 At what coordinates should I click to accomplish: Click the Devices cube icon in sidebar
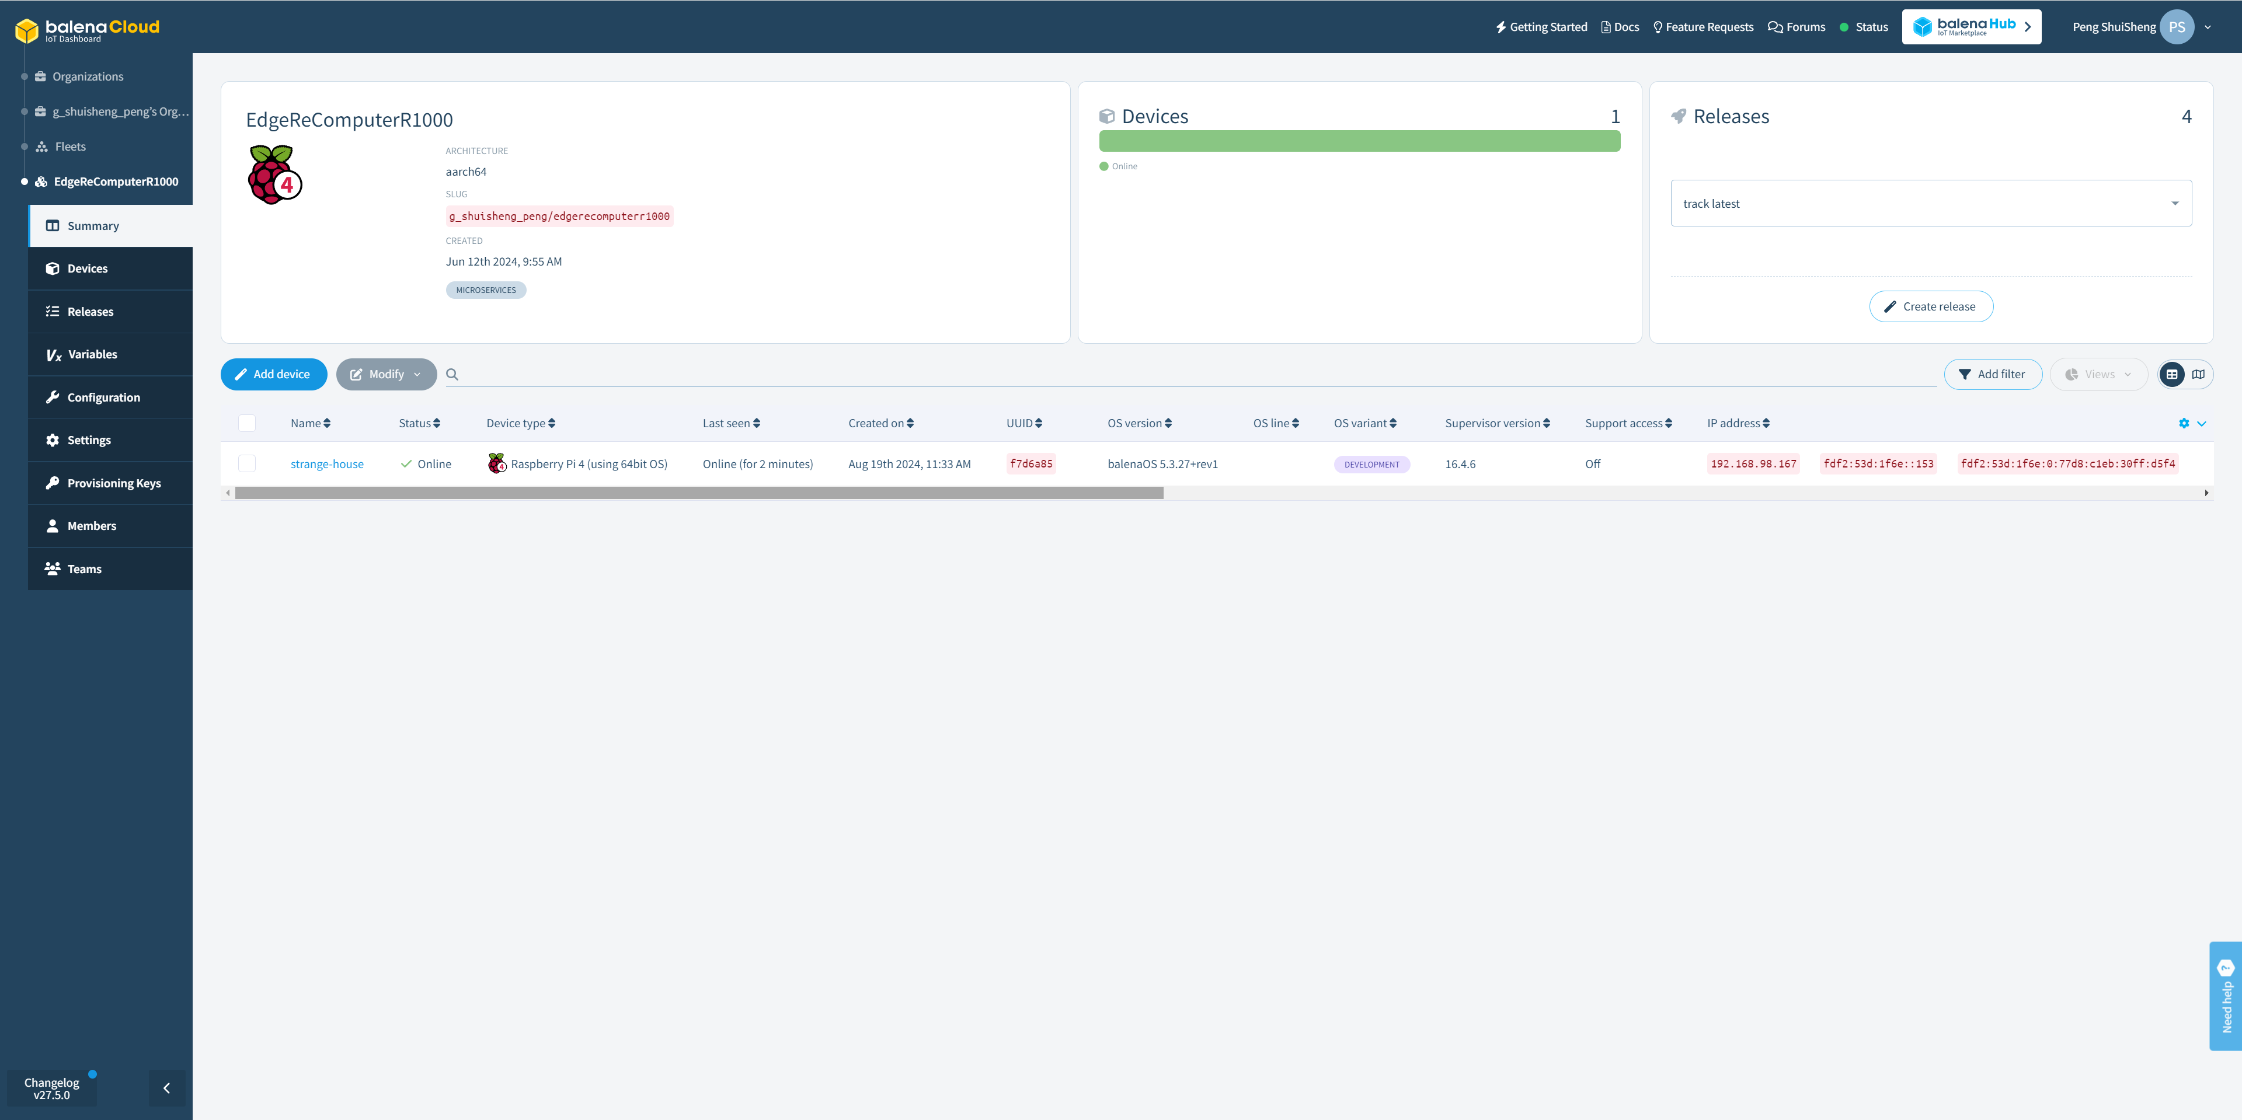click(x=52, y=268)
